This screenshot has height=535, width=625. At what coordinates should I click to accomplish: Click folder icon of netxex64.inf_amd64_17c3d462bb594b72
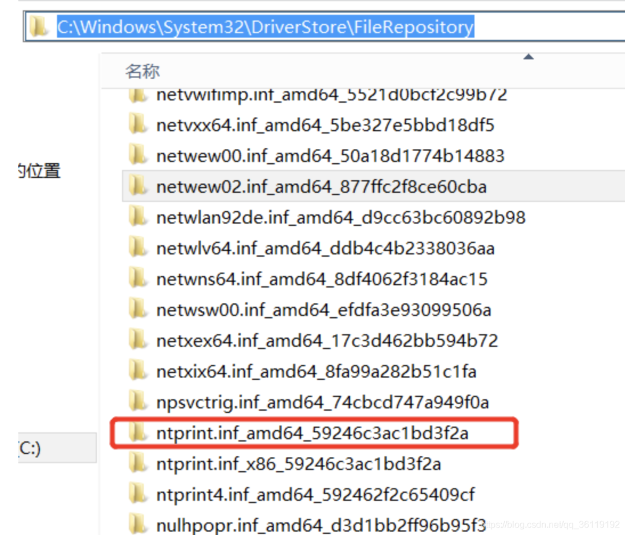click(138, 340)
